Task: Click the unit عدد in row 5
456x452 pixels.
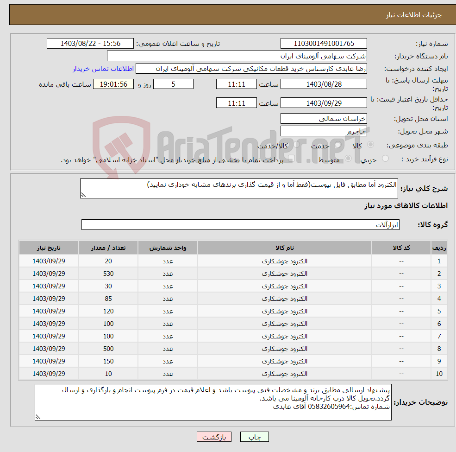Action: 168,311
